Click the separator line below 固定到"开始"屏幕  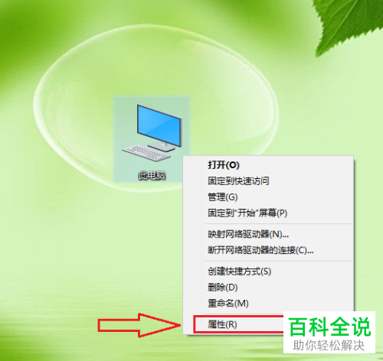point(278,224)
